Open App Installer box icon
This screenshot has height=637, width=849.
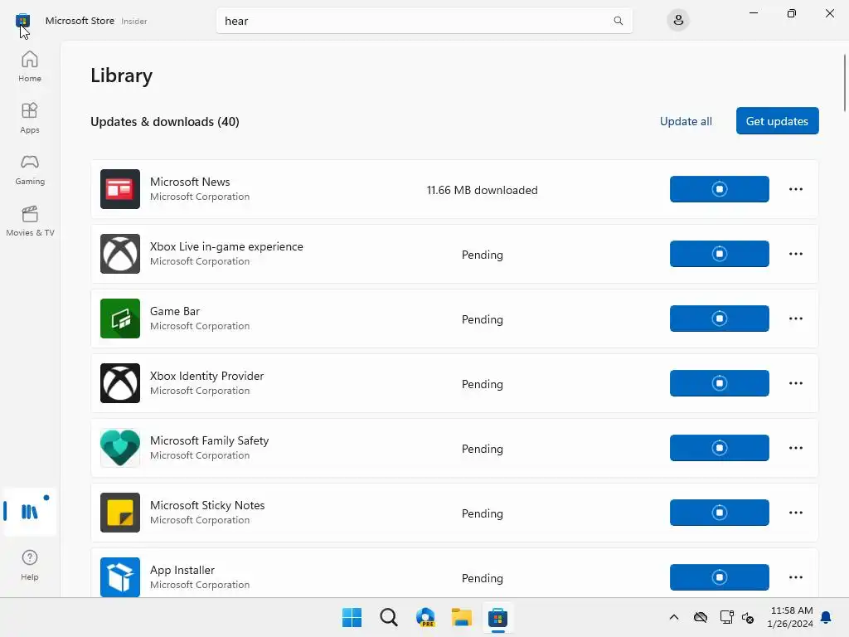[x=120, y=577]
